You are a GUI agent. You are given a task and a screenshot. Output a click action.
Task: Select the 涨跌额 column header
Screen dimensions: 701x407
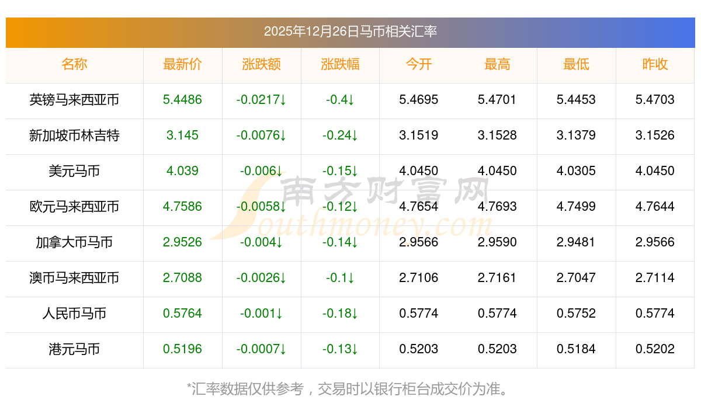coord(261,64)
